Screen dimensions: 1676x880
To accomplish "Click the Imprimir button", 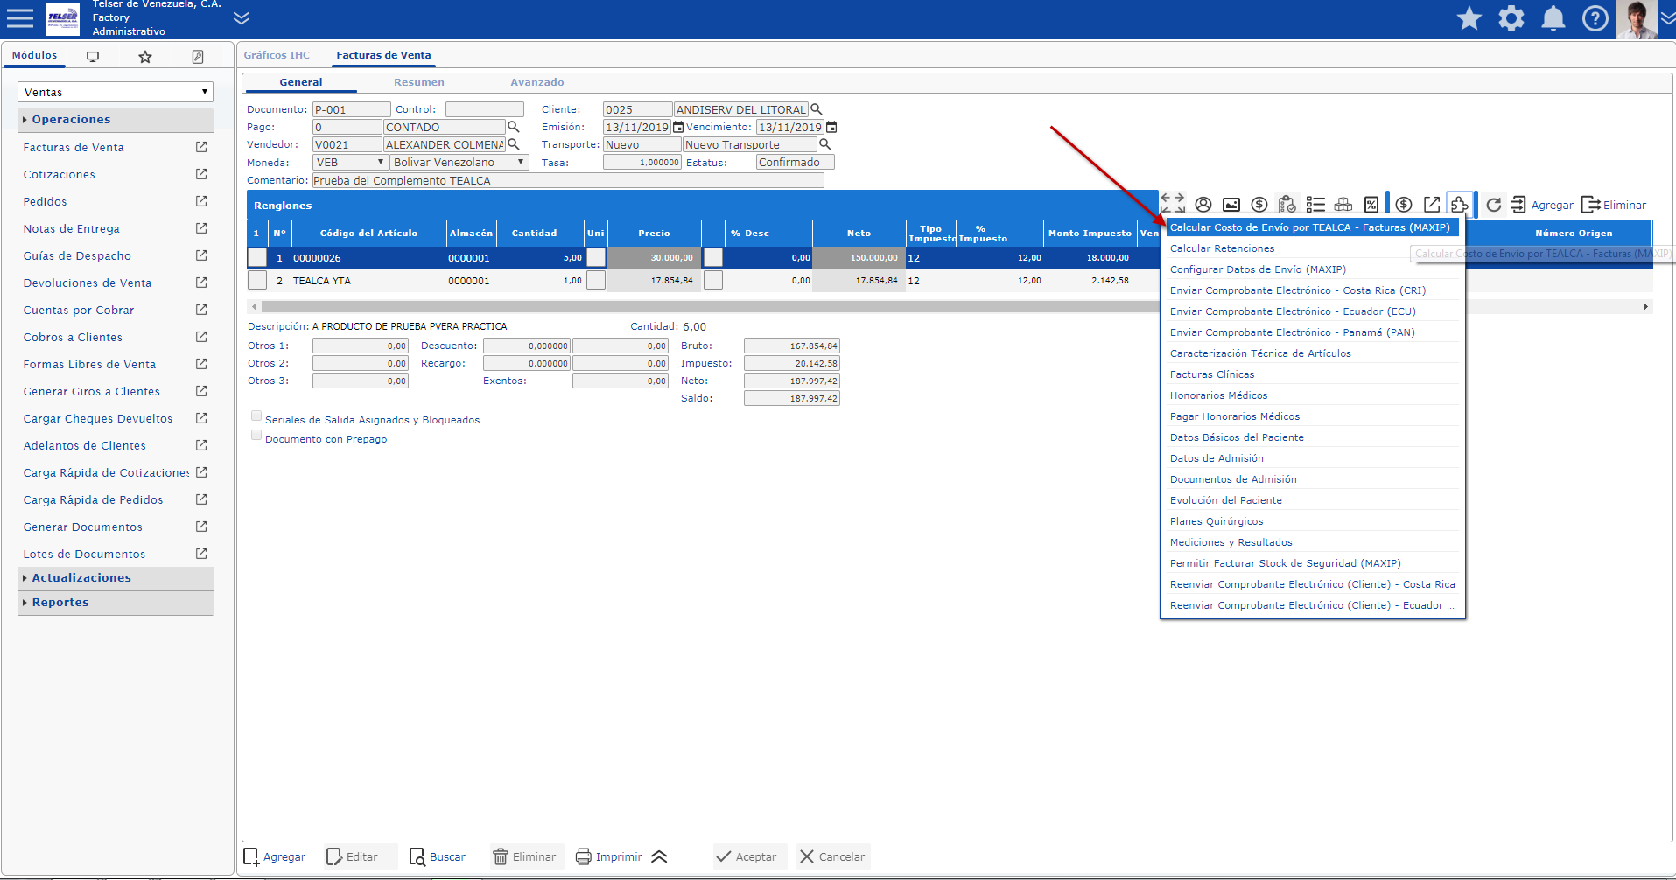I will (609, 857).
